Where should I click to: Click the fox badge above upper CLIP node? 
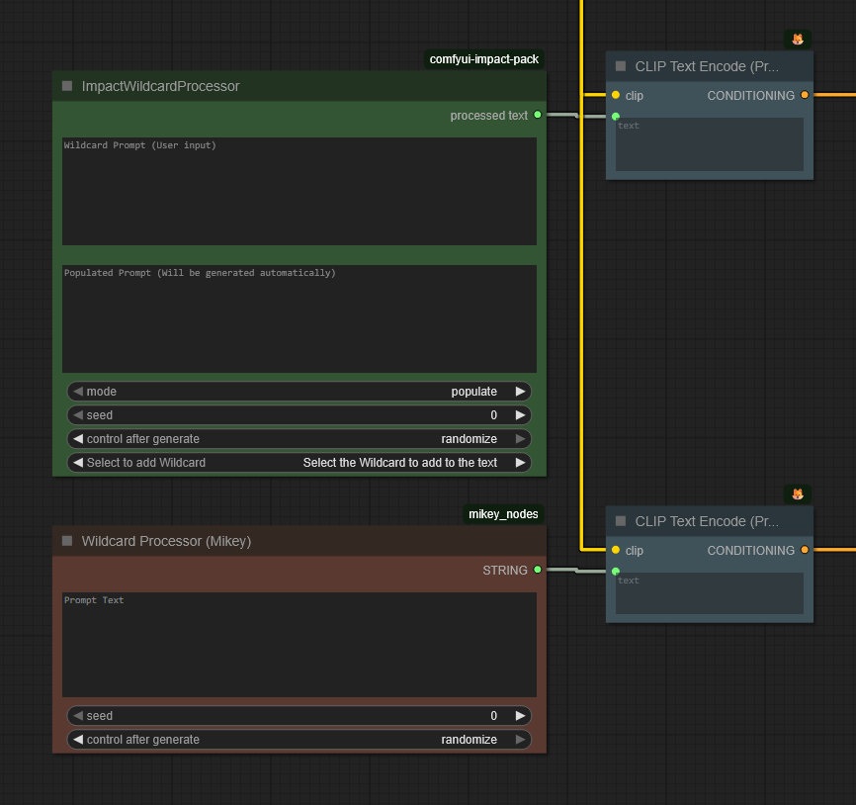coord(798,40)
